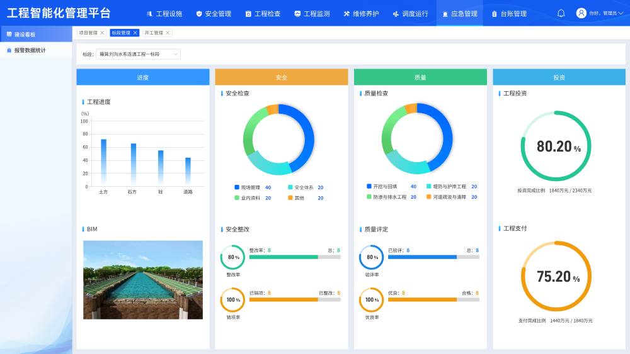Screen dimensions: 630x354
Task: Click the text 1840万元 / 2340万元
Action: point(570,191)
